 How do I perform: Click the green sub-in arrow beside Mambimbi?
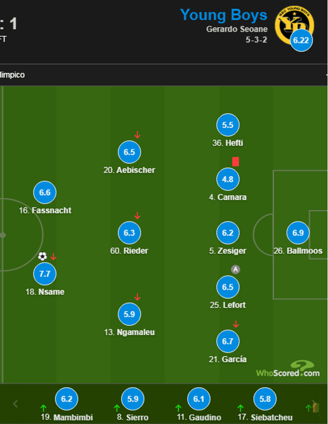[x=44, y=408]
